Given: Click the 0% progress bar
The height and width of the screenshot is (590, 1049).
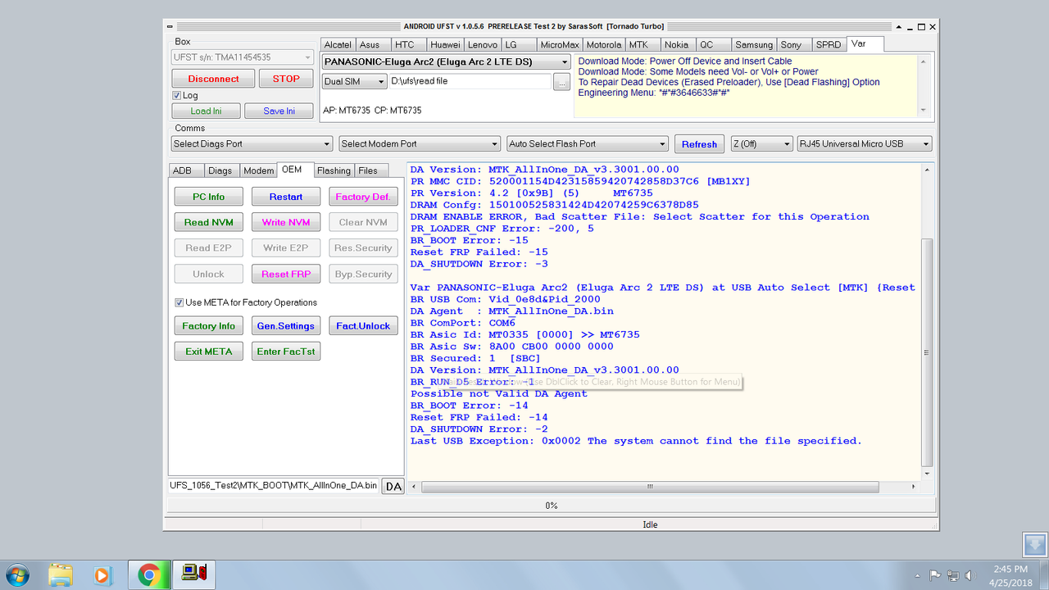Looking at the screenshot, I should point(552,506).
